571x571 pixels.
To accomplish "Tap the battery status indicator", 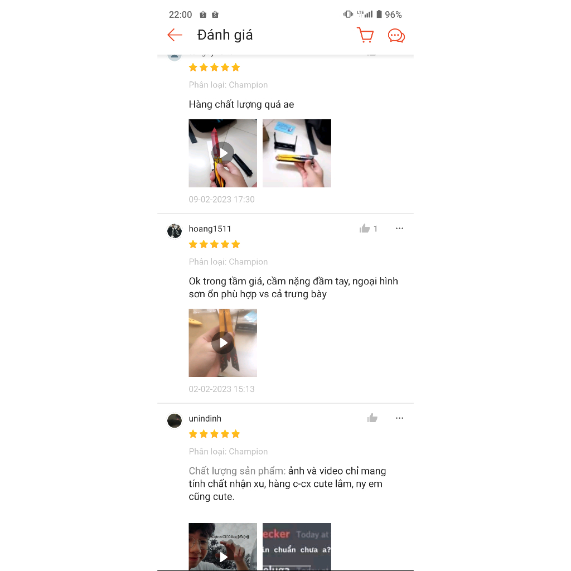I will pos(389,14).
